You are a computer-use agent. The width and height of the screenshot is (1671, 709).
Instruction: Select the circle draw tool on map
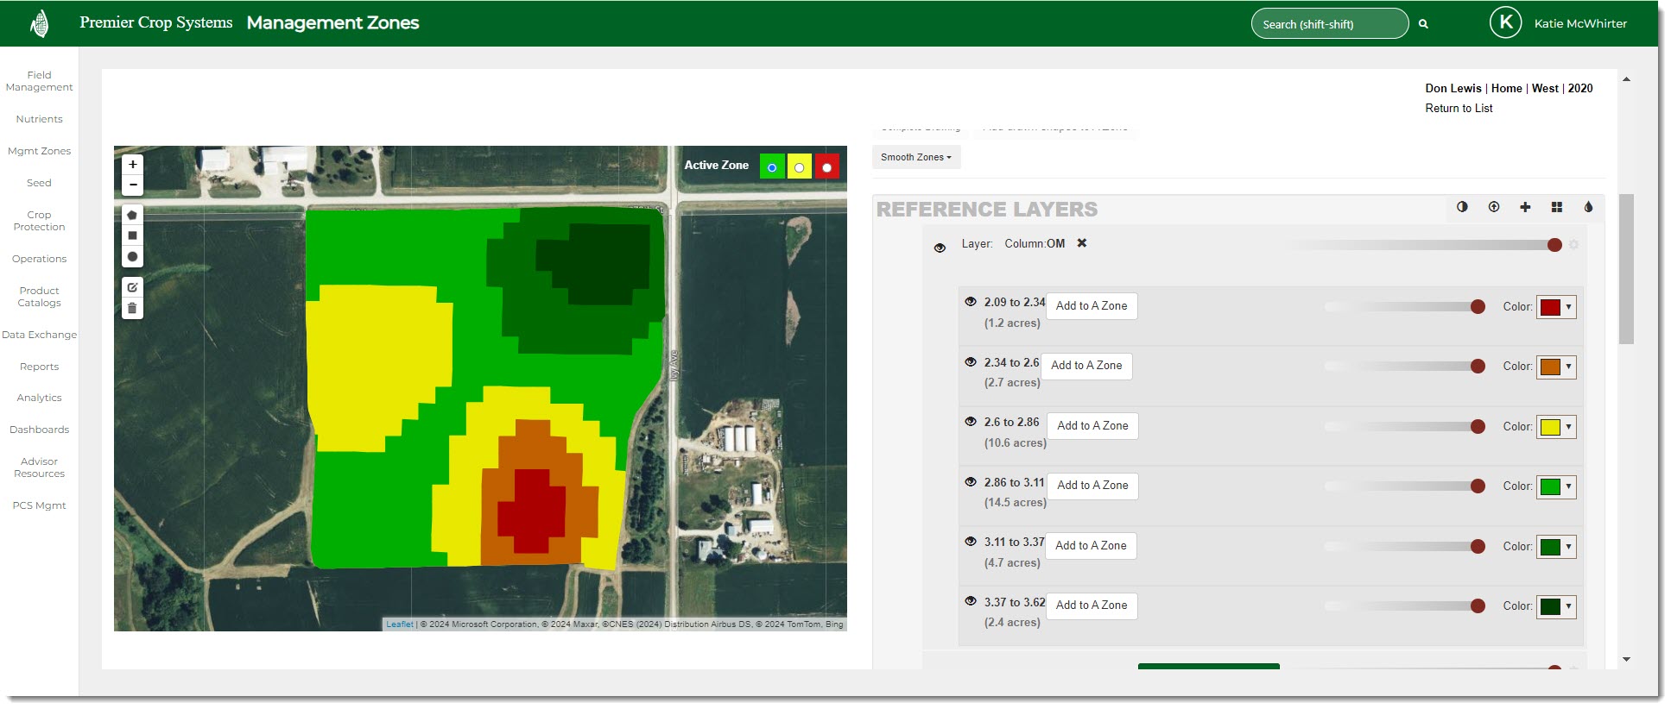pyautogui.click(x=132, y=256)
